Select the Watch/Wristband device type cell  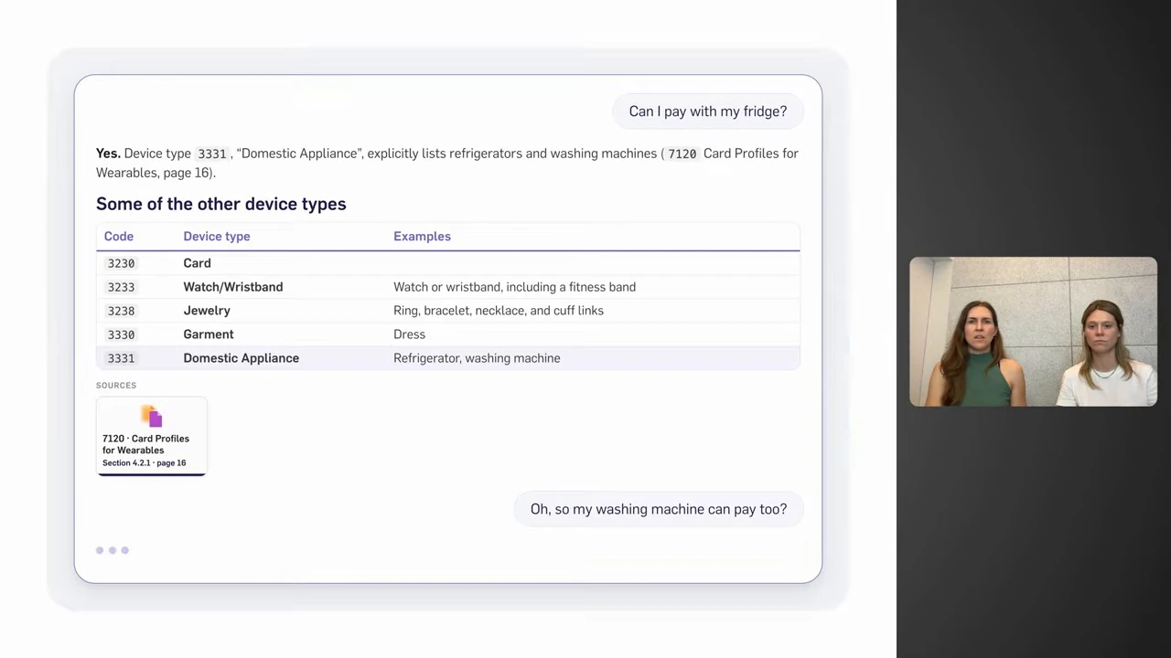(x=233, y=287)
